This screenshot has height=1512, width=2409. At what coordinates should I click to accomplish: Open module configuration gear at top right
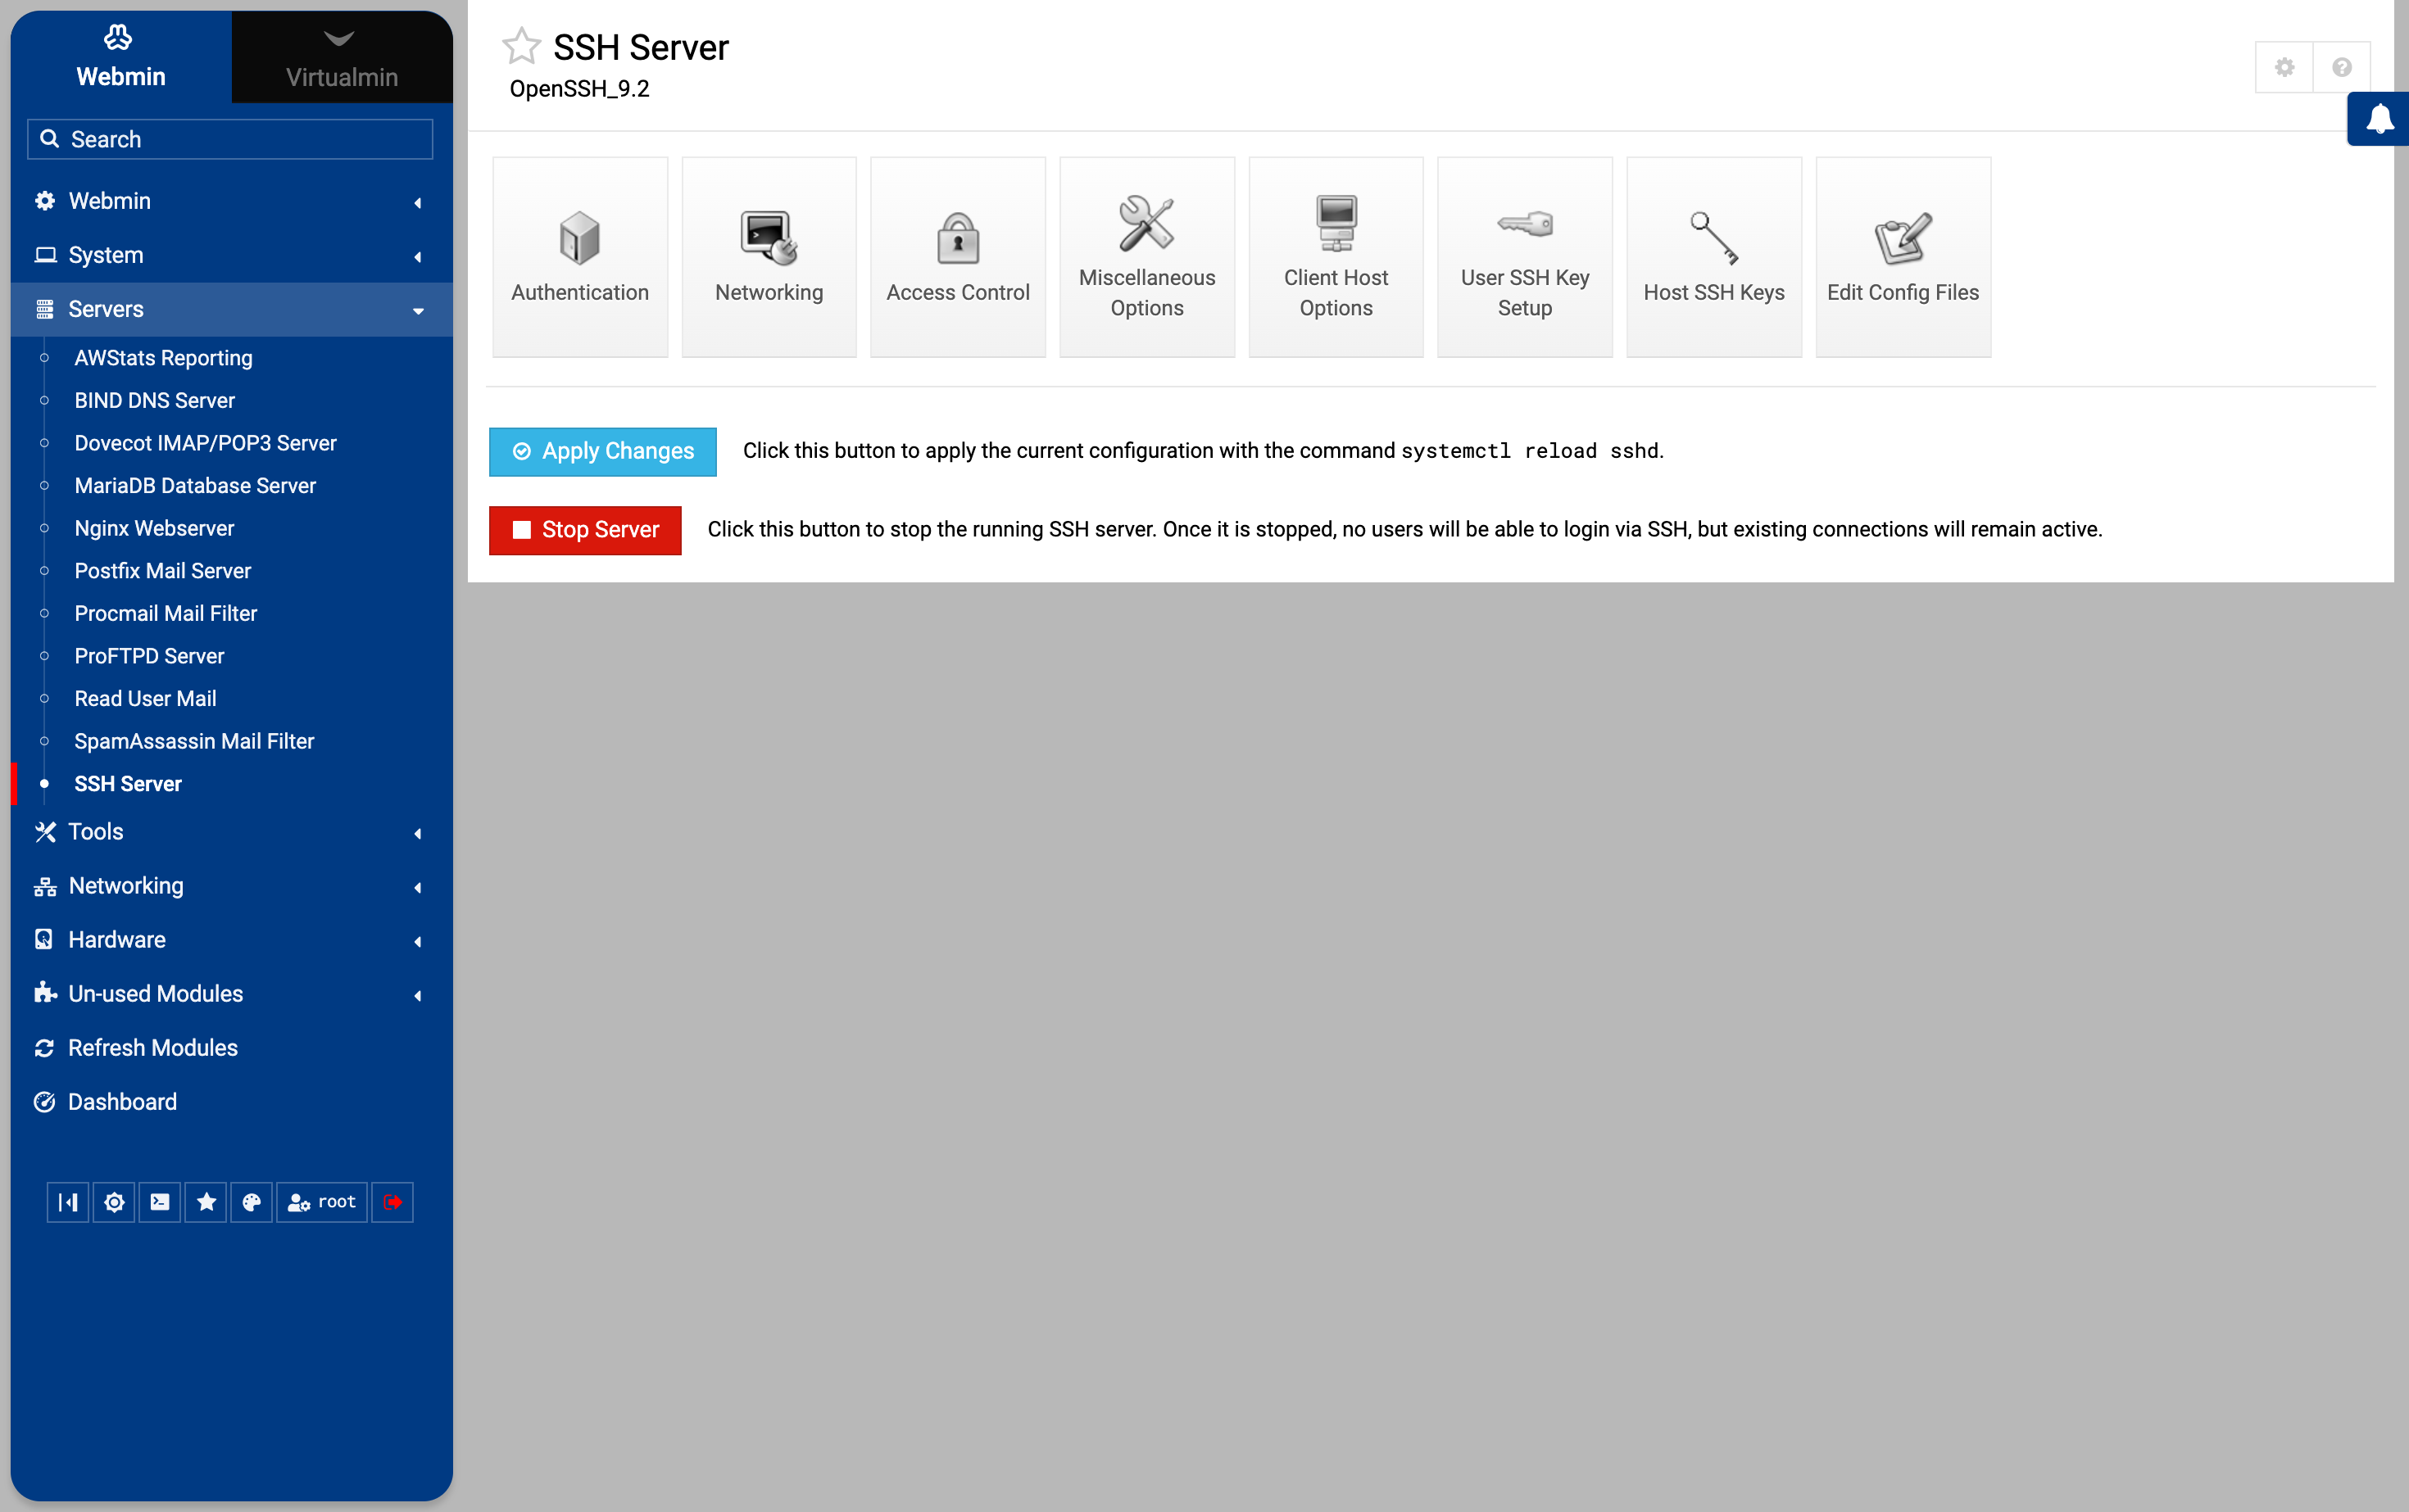[x=2284, y=67]
